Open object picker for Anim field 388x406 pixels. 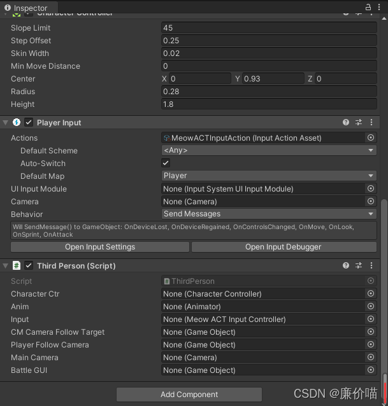(371, 306)
